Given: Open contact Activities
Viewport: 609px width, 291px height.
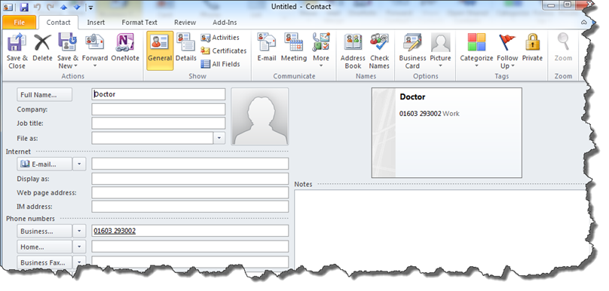Looking at the screenshot, I should [x=220, y=38].
